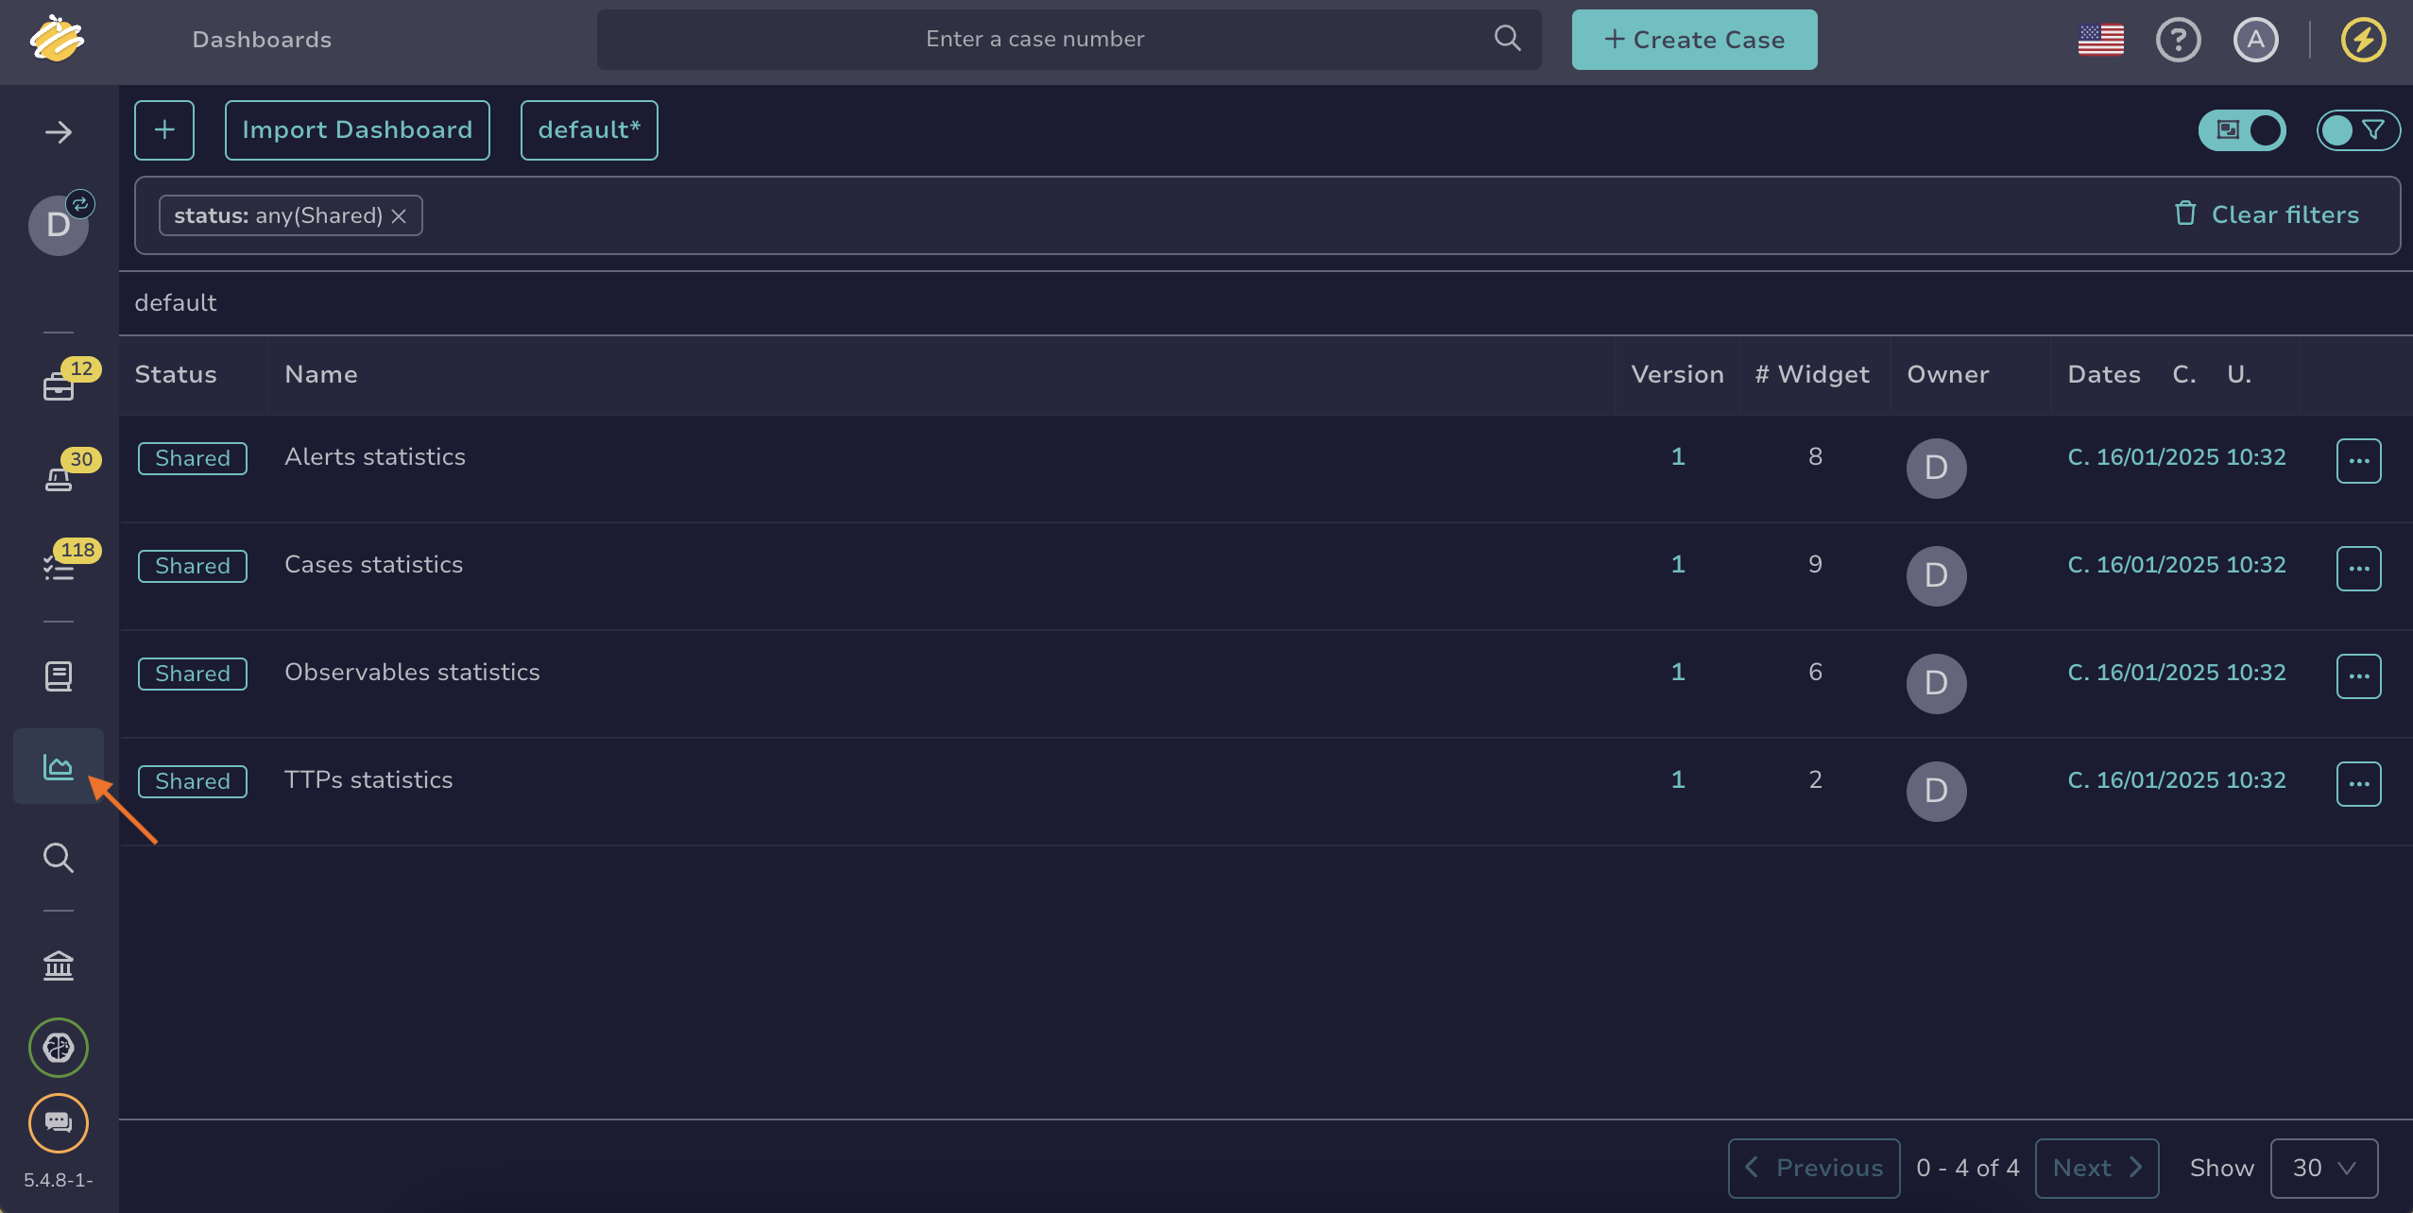Open global search magnifier in sidebar
Screen dimensions: 2413x1213
[59, 857]
